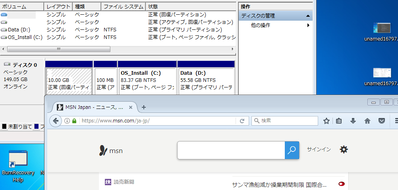The width and height of the screenshot is (398, 190).
Task: Minimize the Firefox window
Action: point(374,102)
